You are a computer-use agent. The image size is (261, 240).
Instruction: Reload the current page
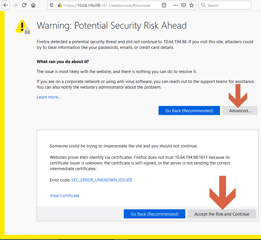coord(24,5)
